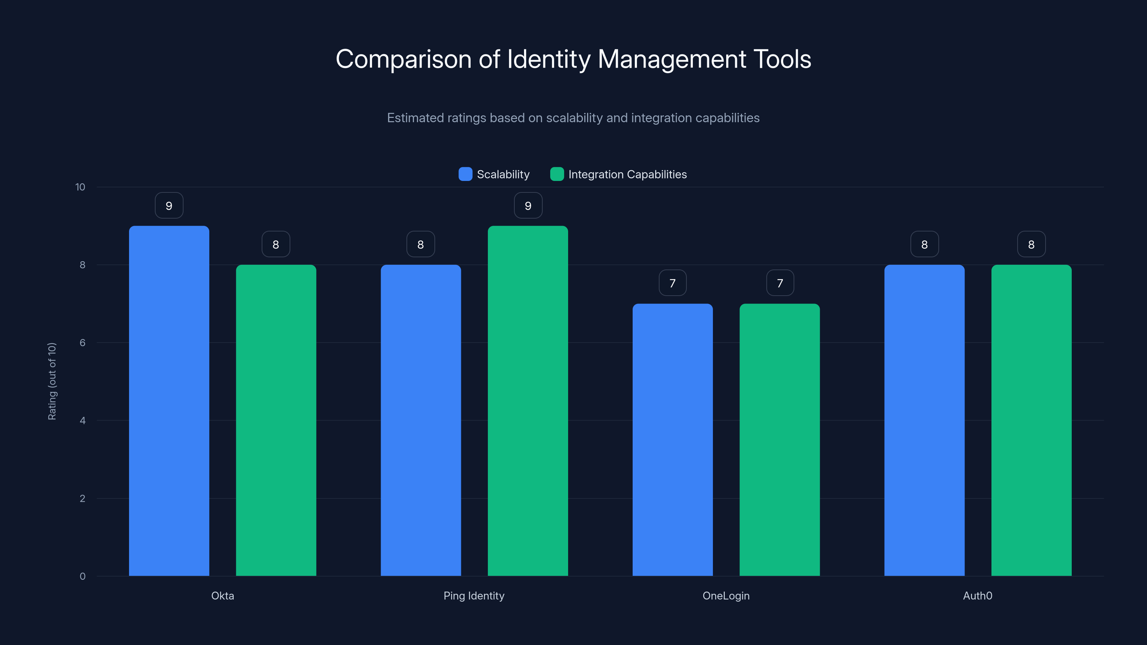Click the y-axis tick label 4
The width and height of the screenshot is (1147, 645).
point(82,421)
